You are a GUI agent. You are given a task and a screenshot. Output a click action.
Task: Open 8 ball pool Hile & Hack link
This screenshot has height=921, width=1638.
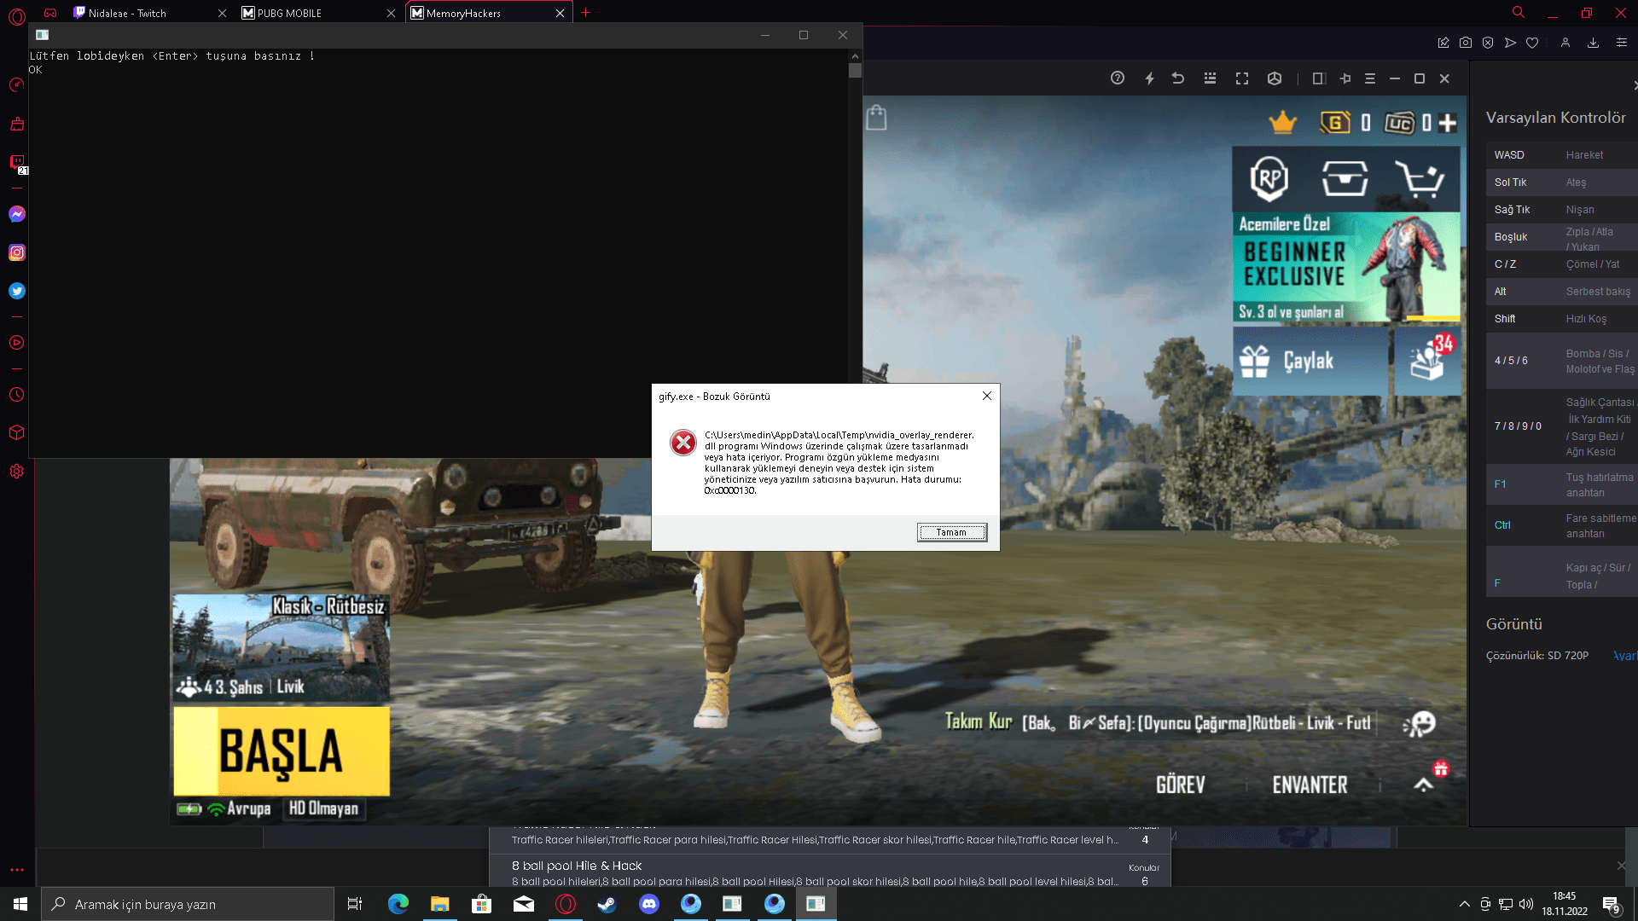pos(577,866)
